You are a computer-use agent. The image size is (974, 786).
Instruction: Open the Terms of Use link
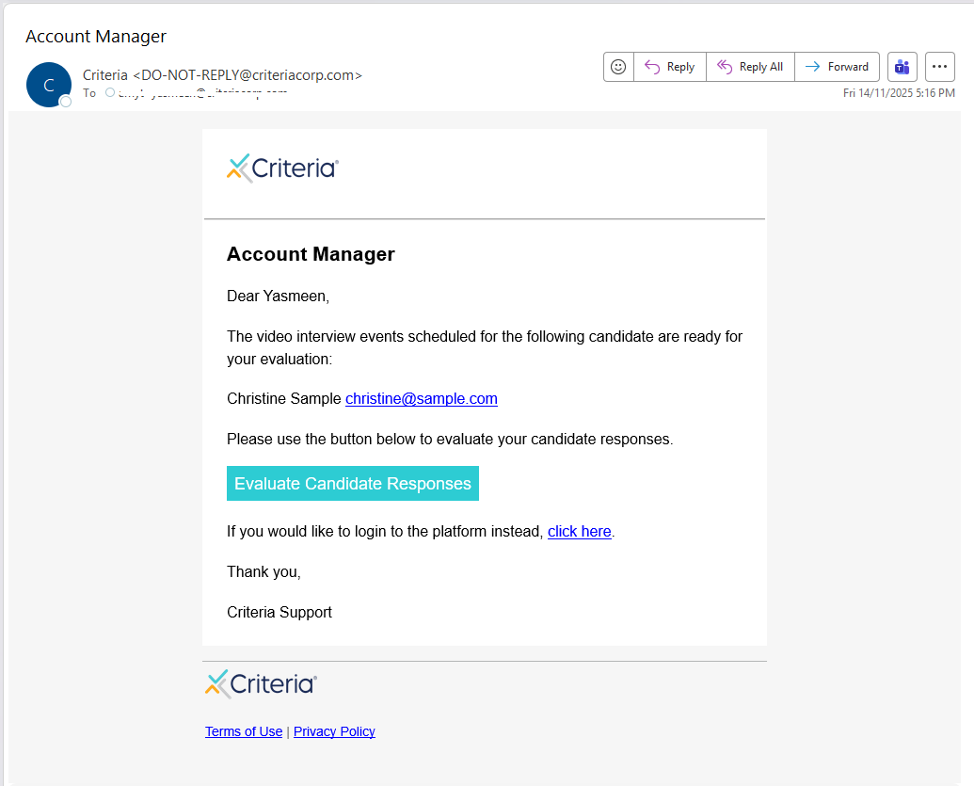244,731
